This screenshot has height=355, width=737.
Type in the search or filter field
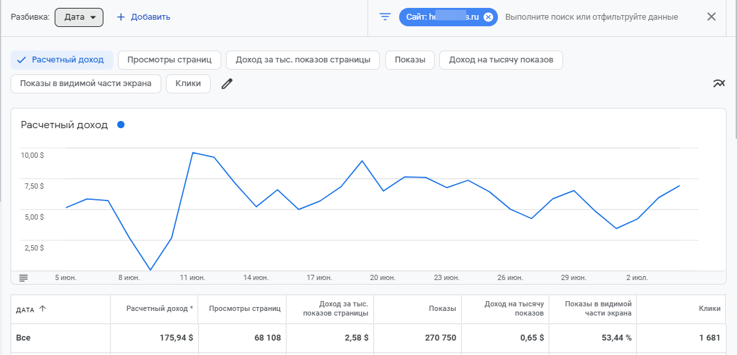pos(591,17)
